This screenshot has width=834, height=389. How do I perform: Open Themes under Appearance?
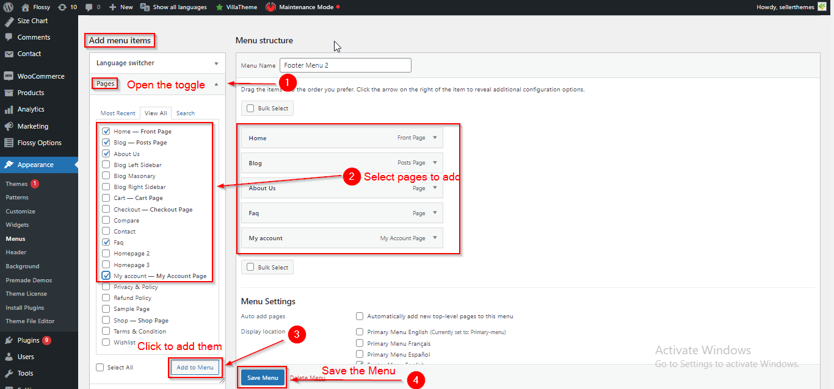click(x=16, y=184)
